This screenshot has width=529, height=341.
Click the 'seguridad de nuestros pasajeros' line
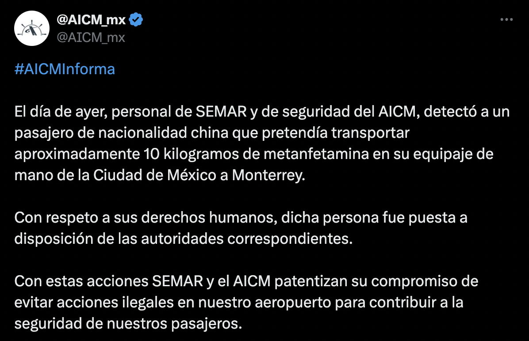[x=128, y=324]
